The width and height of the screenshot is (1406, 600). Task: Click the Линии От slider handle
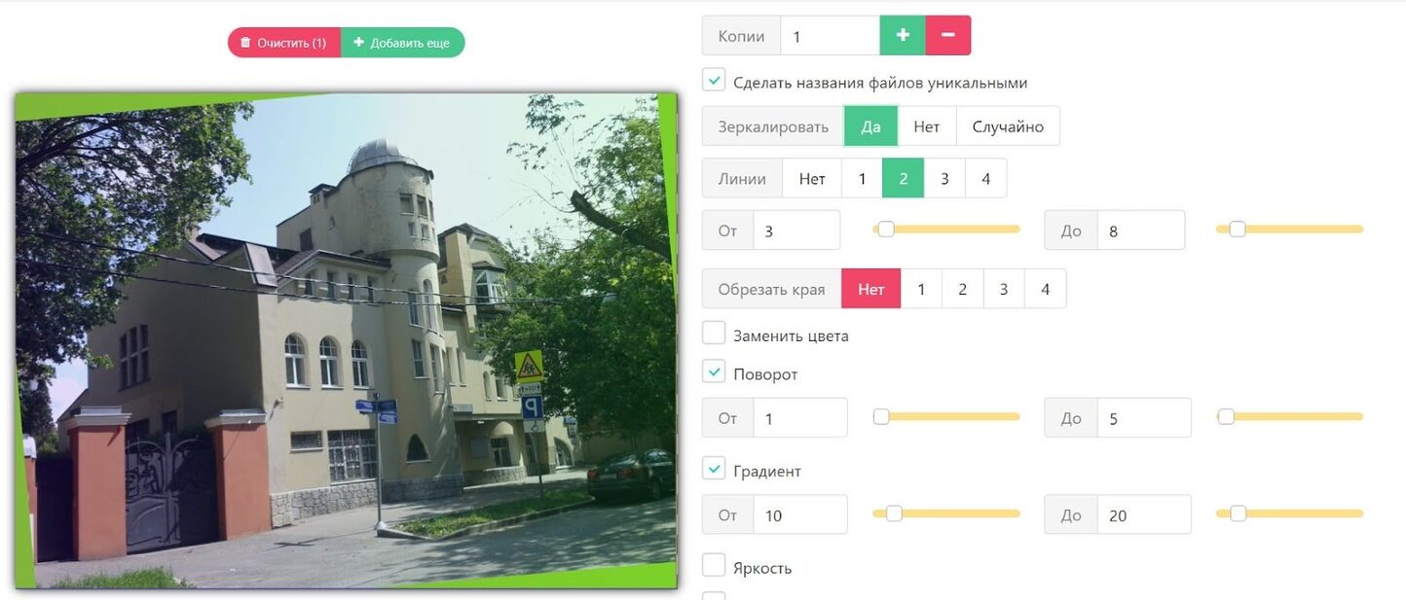point(885,229)
